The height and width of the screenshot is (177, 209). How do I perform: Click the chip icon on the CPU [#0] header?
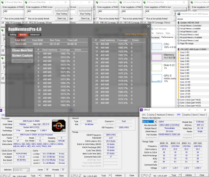[x=178, y=50]
